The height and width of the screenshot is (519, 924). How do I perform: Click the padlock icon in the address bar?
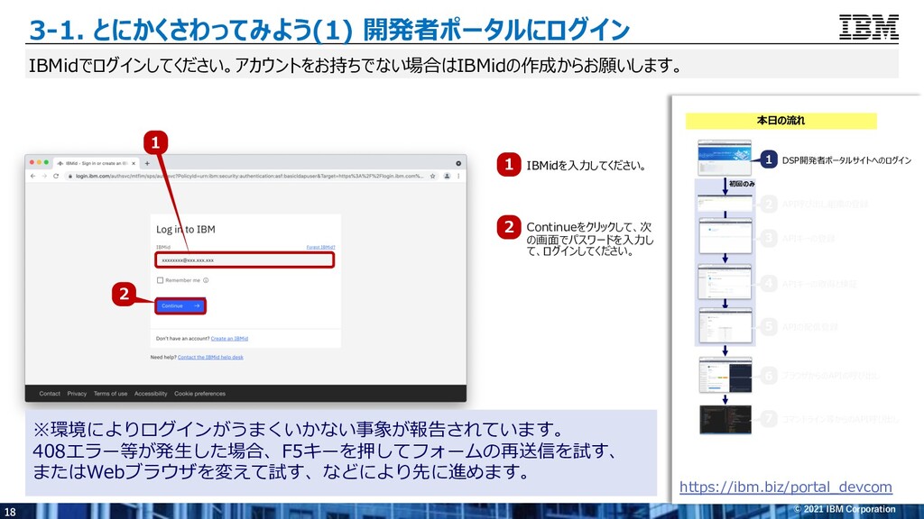[70, 176]
